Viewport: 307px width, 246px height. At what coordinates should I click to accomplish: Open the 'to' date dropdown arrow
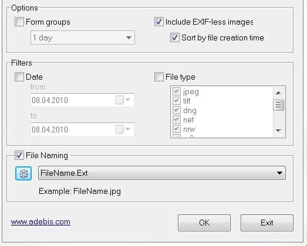(128, 129)
